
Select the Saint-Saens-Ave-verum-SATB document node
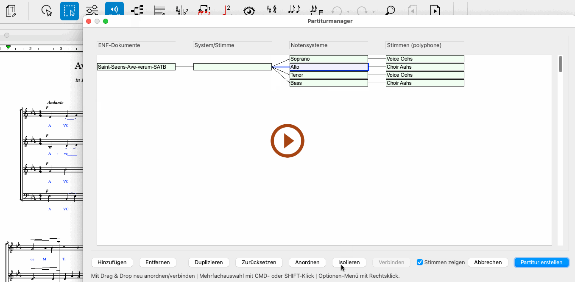[x=136, y=67]
